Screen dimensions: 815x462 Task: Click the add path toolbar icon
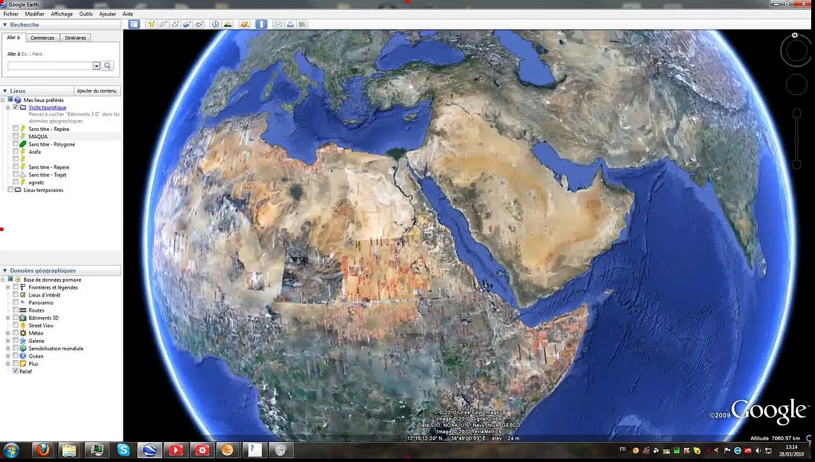pos(175,24)
